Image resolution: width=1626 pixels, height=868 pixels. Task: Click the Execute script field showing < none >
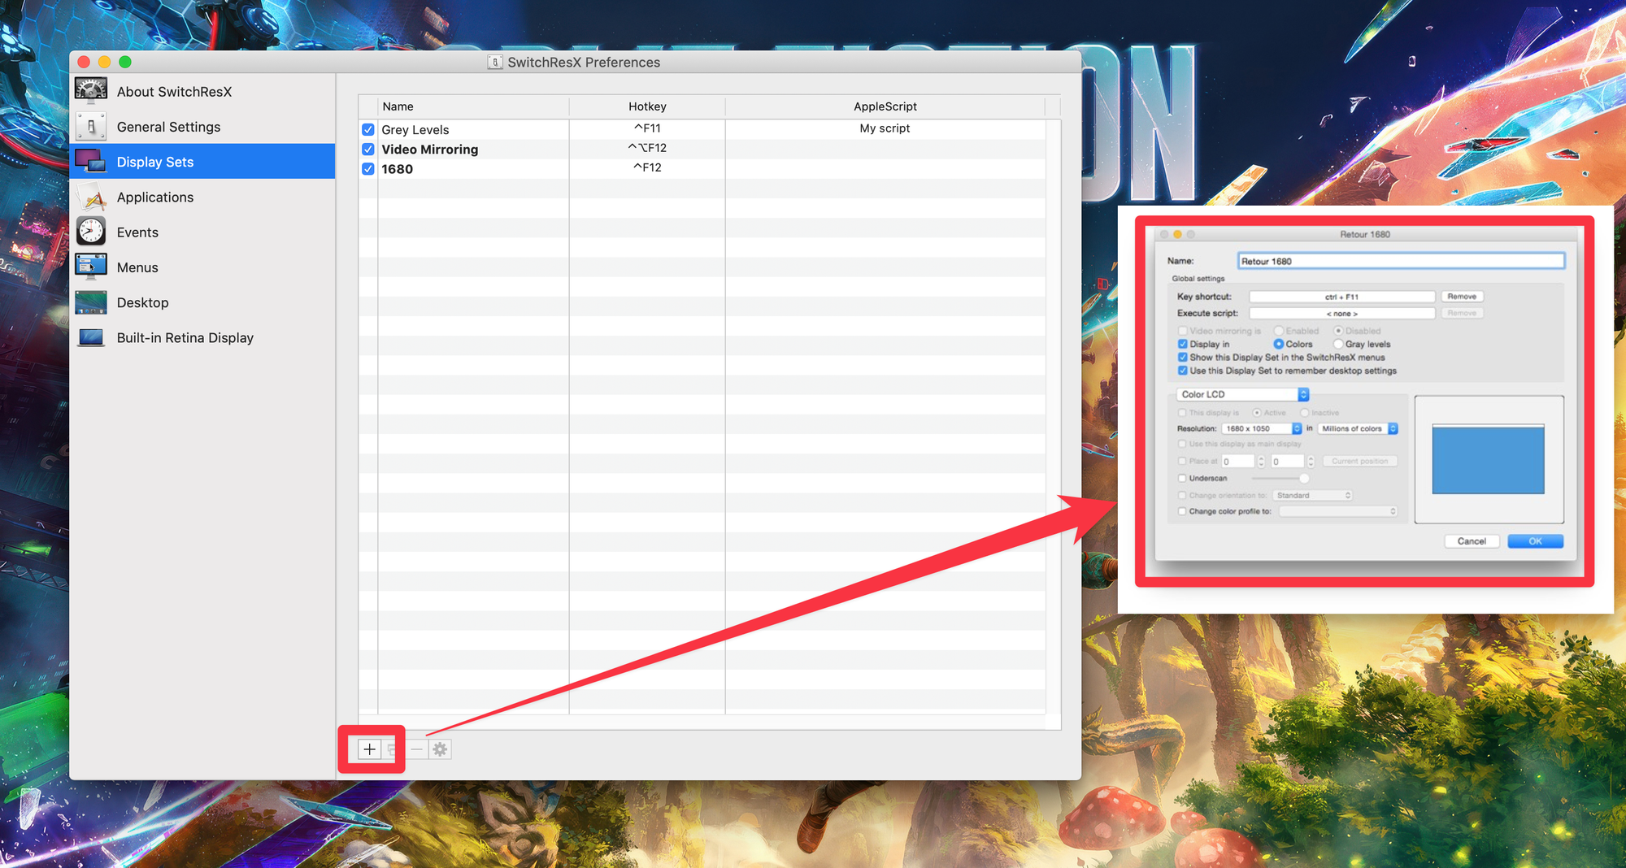point(1341,313)
